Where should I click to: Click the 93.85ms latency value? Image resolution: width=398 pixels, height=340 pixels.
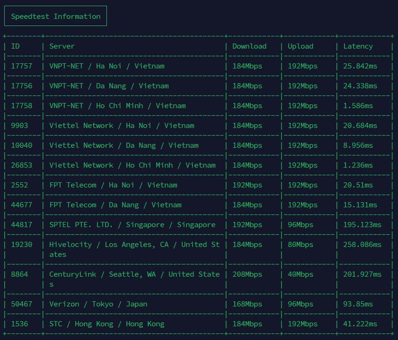pyautogui.click(x=358, y=304)
